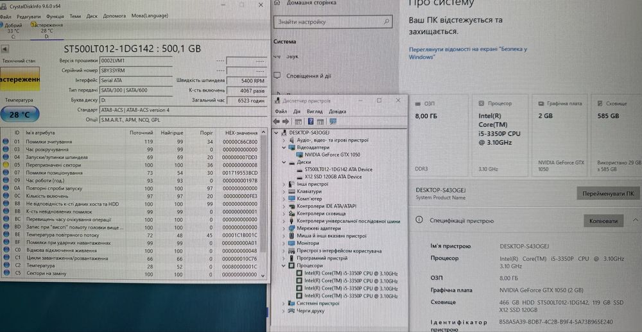The width and height of the screenshot is (642, 332).
Task: Collapse Специфікації пристрою section chevron
Action: coord(635,220)
